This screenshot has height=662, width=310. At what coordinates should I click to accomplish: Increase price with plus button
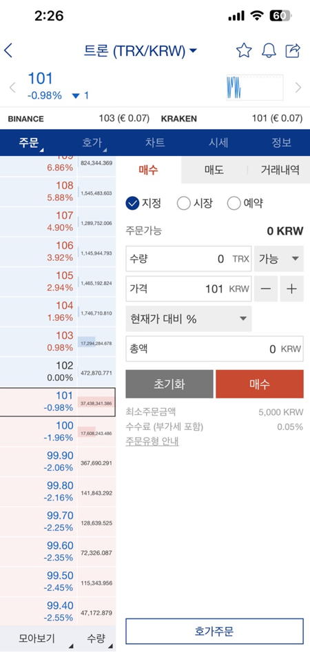291,289
